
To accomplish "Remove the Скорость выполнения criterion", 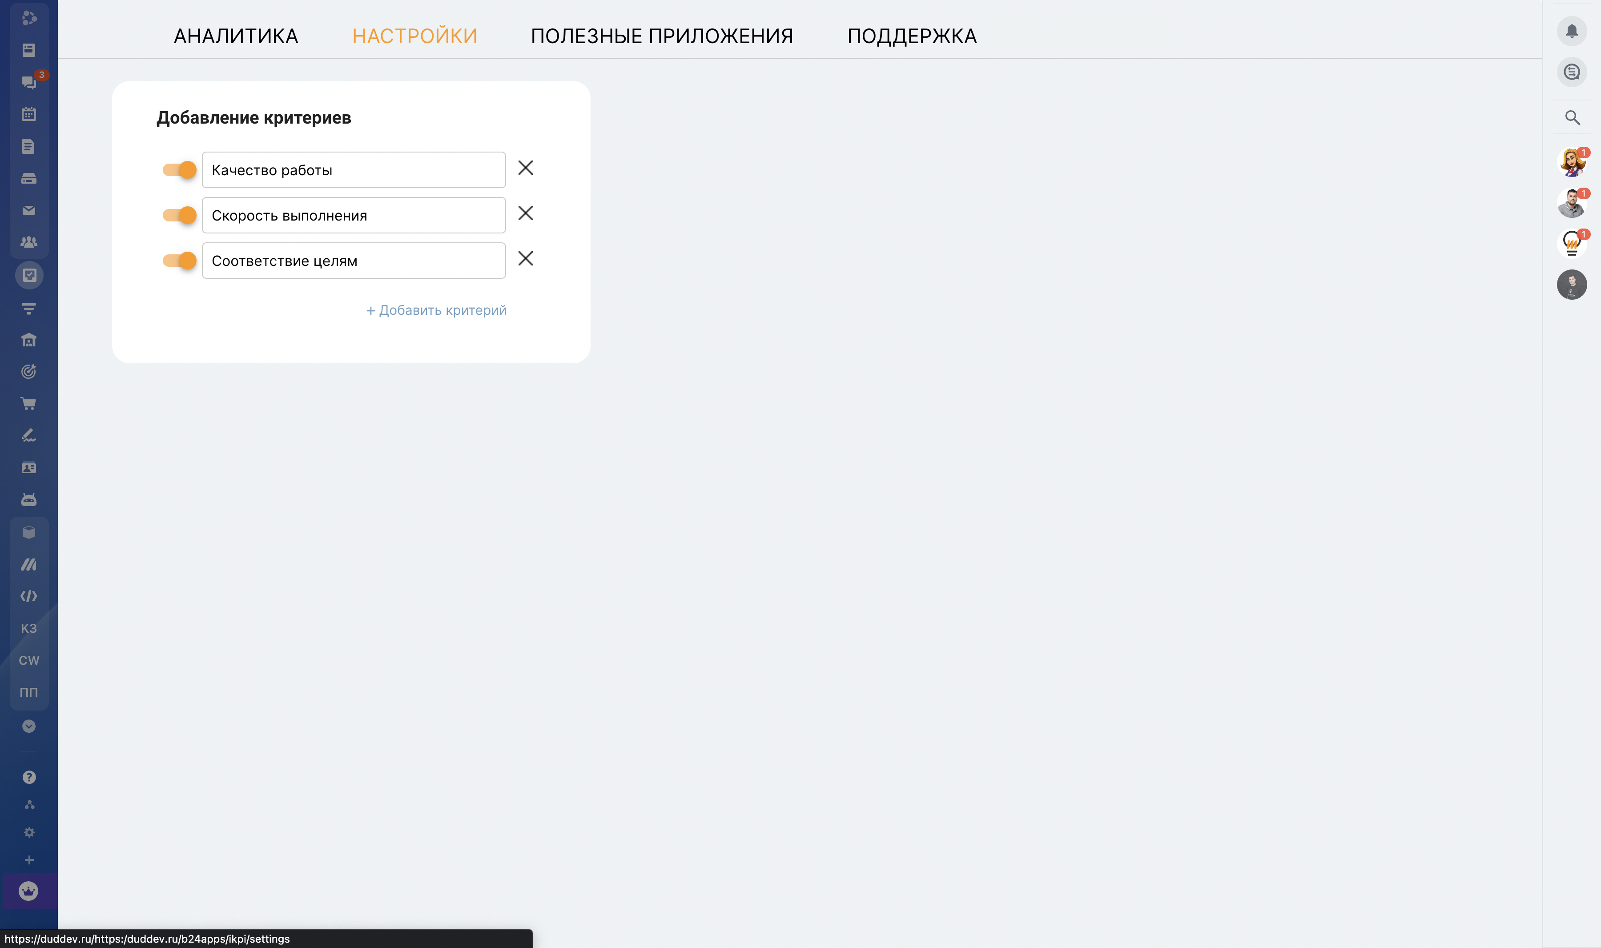I will pos(525,213).
